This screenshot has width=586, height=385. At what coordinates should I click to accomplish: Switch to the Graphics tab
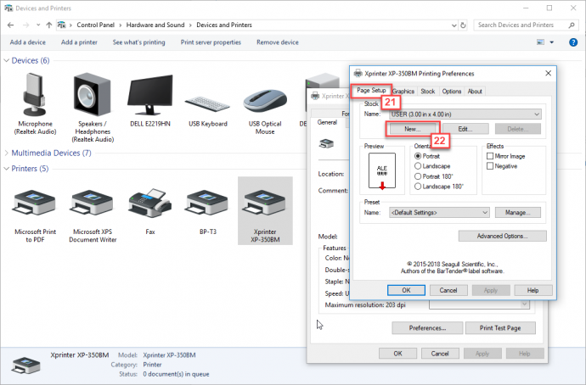403,91
